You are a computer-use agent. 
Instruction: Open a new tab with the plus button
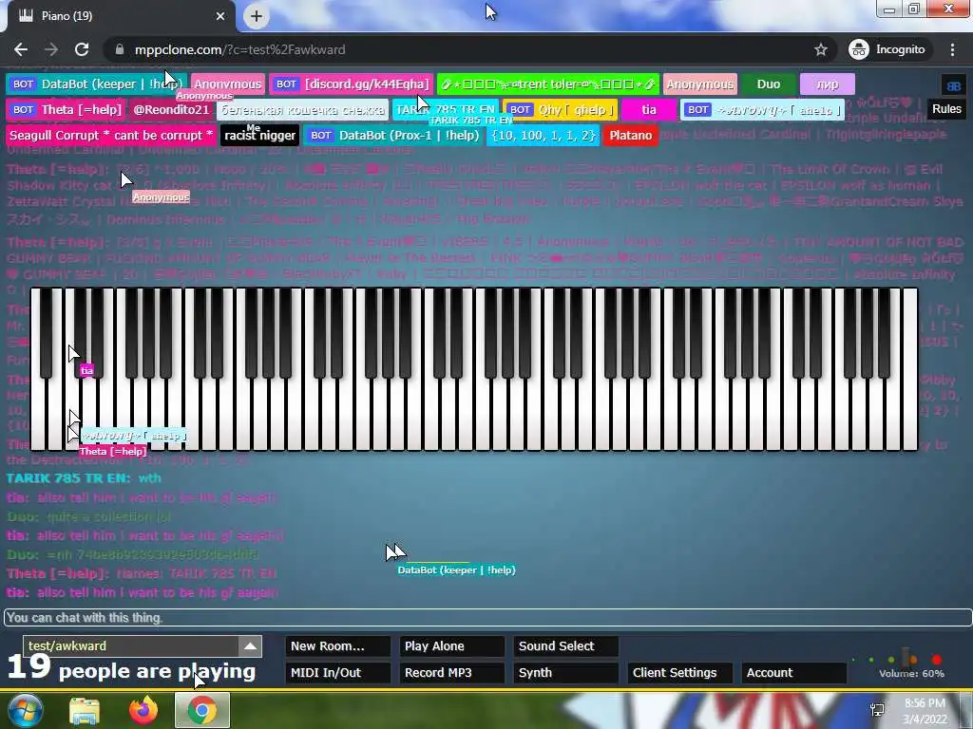pos(257,16)
